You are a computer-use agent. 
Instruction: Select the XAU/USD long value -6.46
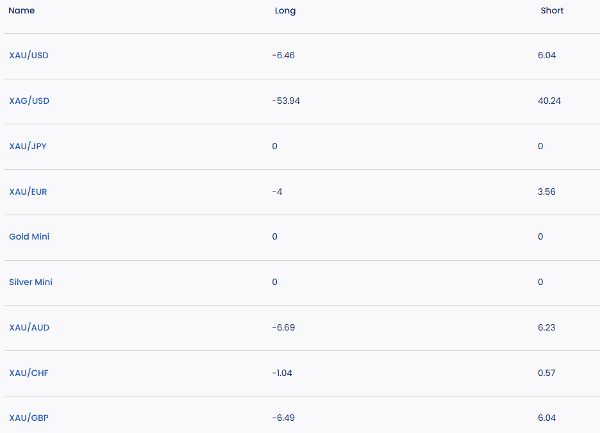pyautogui.click(x=283, y=56)
